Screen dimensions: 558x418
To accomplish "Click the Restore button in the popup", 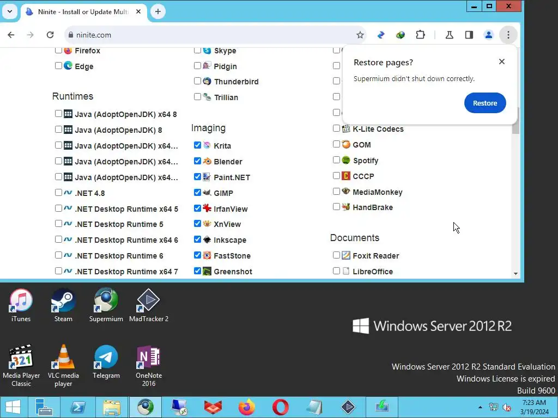I will [484, 103].
